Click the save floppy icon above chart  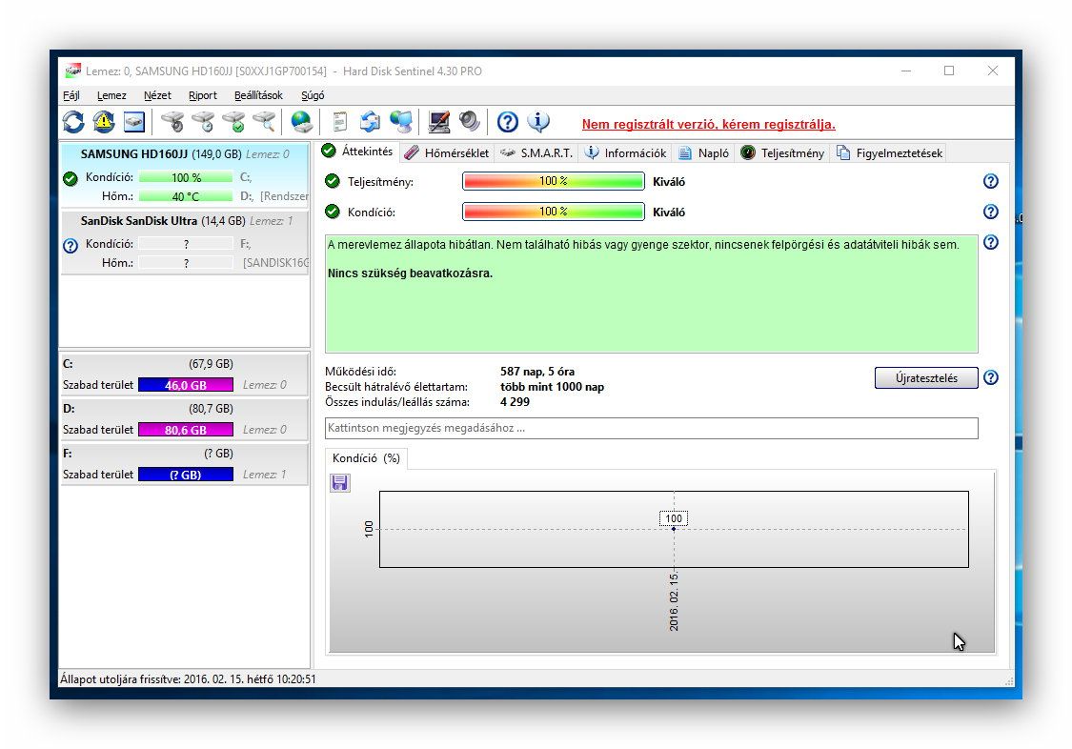340,483
